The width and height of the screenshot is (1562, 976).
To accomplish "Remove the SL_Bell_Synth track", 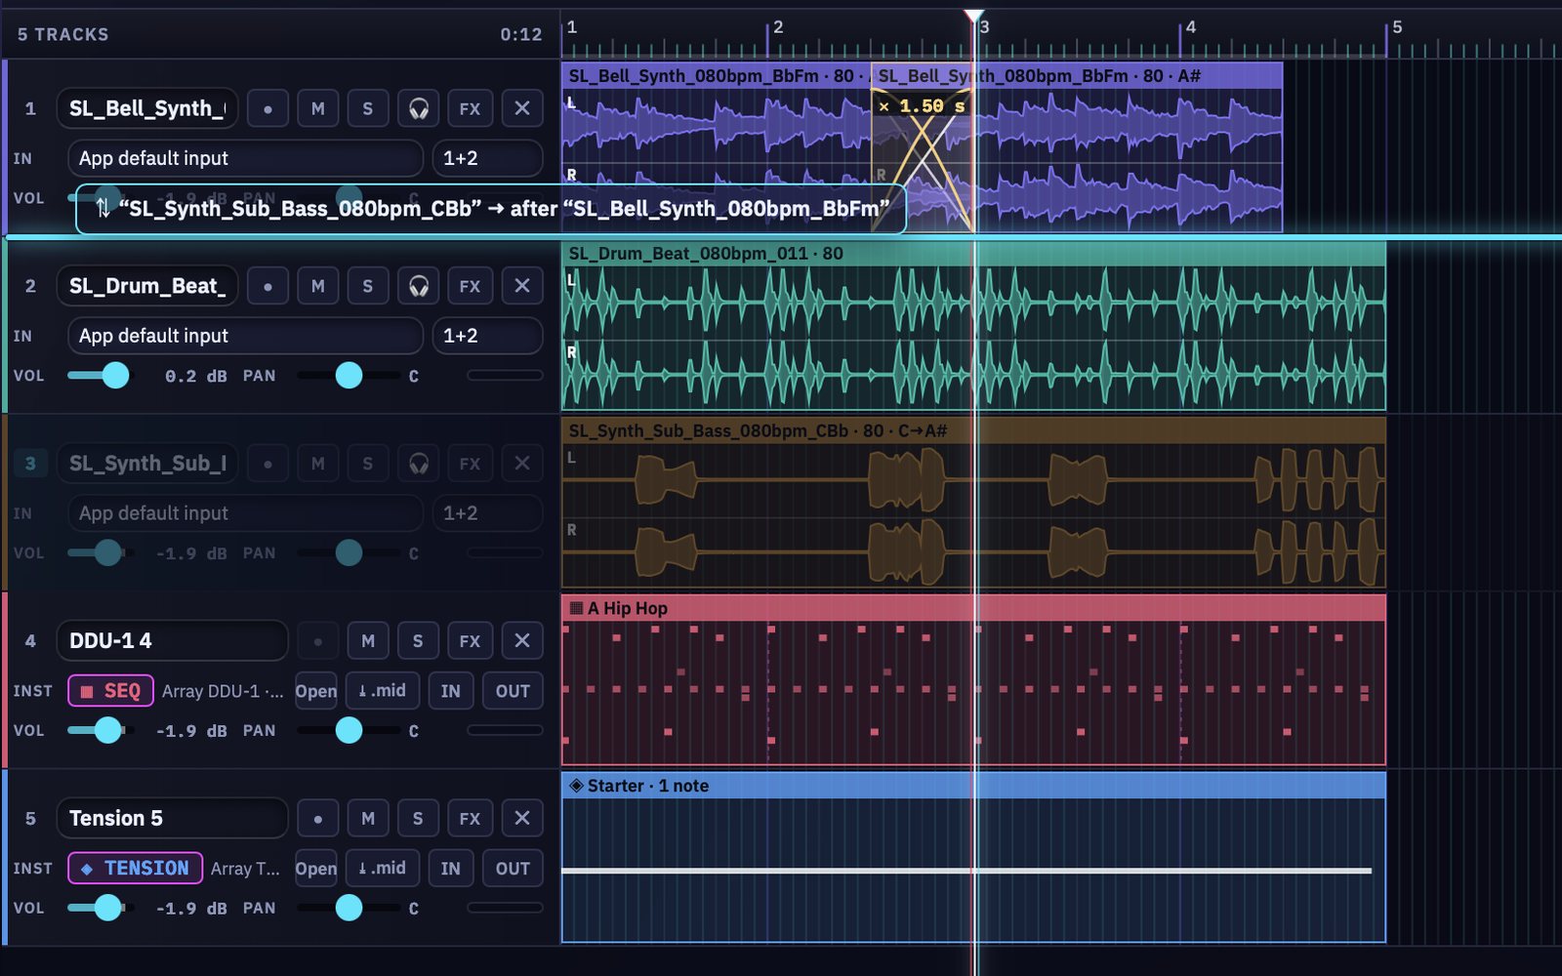I will click(x=522, y=108).
